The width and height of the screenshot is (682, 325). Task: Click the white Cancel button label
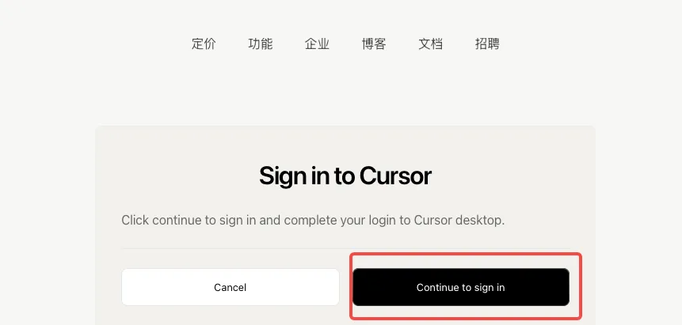230,288
